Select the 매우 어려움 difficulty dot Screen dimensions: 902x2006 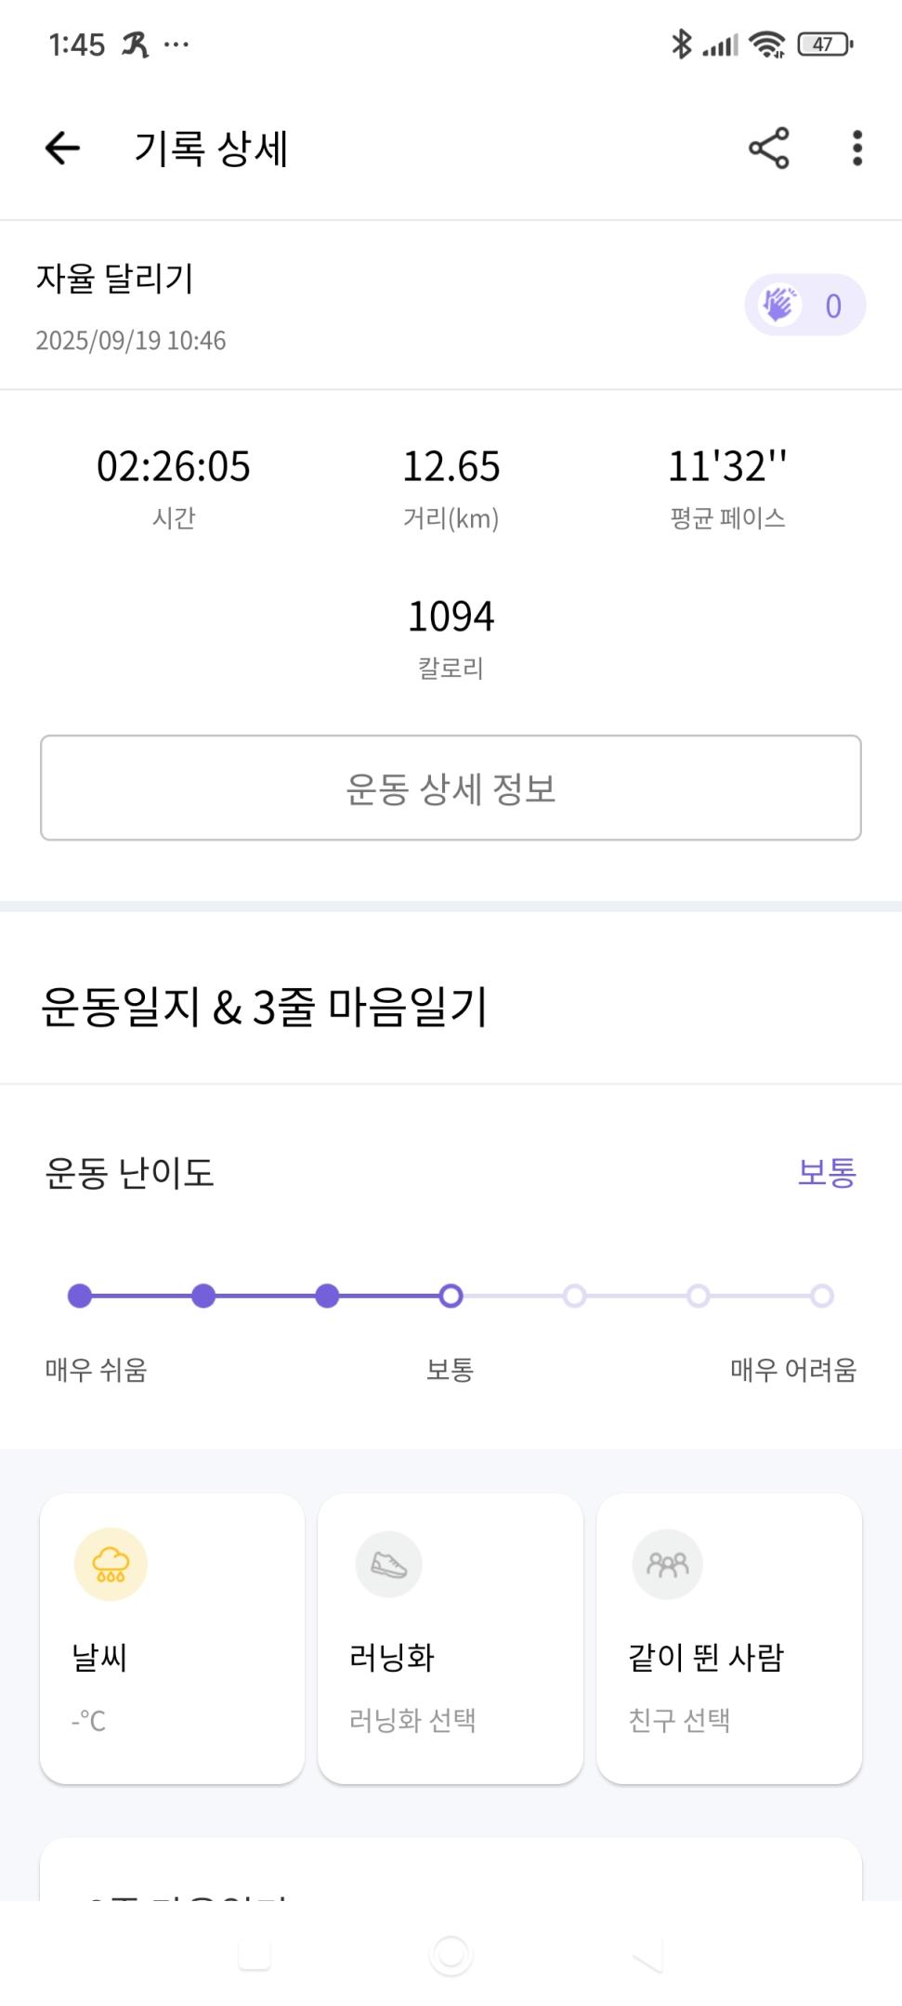coord(821,1296)
